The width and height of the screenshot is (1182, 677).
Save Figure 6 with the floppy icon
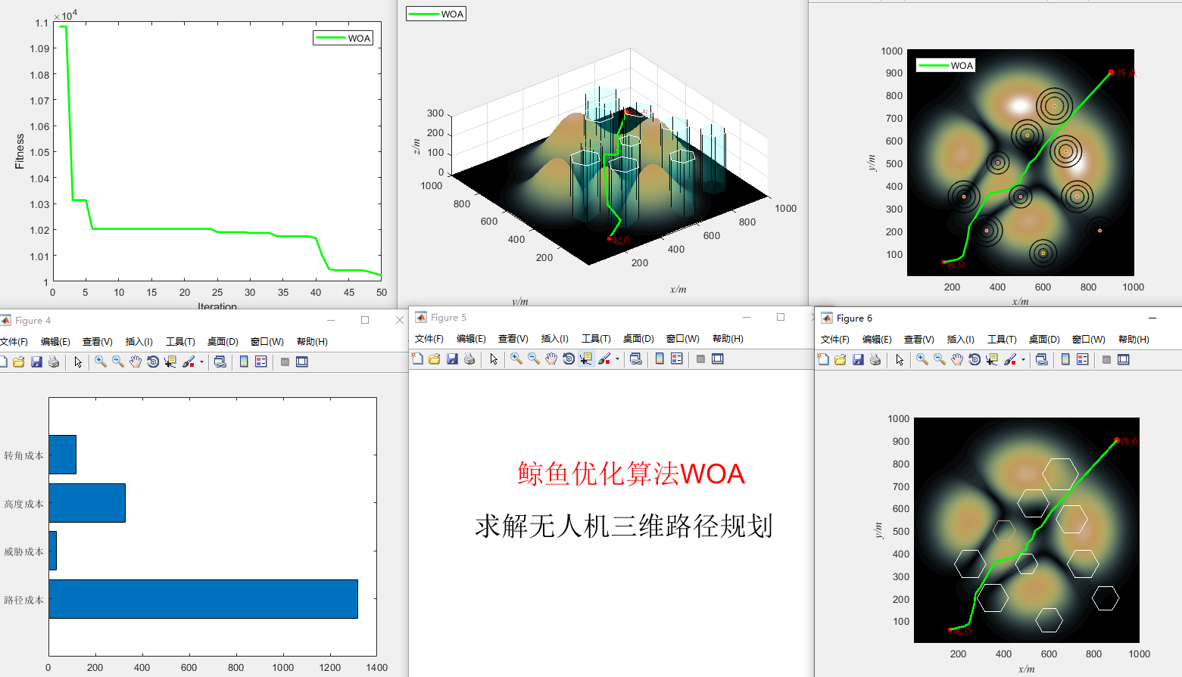coord(858,360)
